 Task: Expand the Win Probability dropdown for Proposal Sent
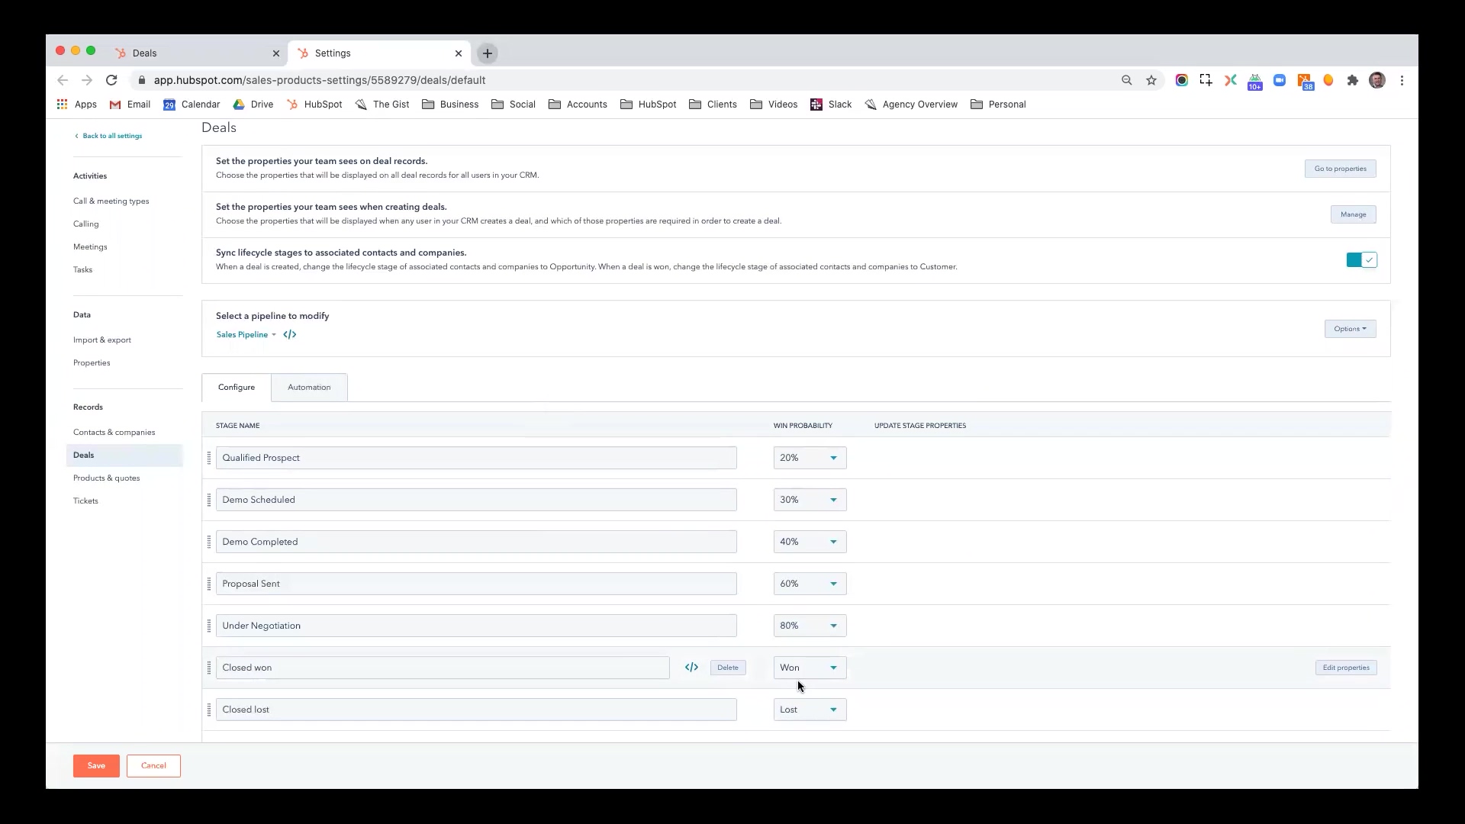832,584
